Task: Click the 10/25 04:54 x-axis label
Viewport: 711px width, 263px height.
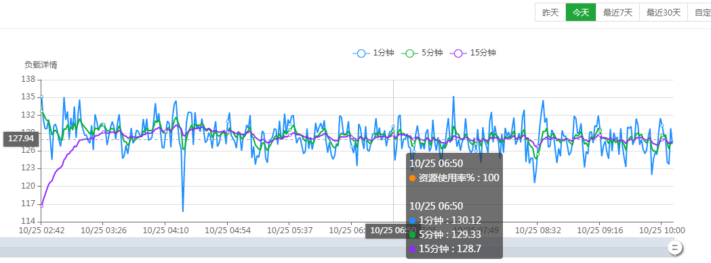Action: 228,231
